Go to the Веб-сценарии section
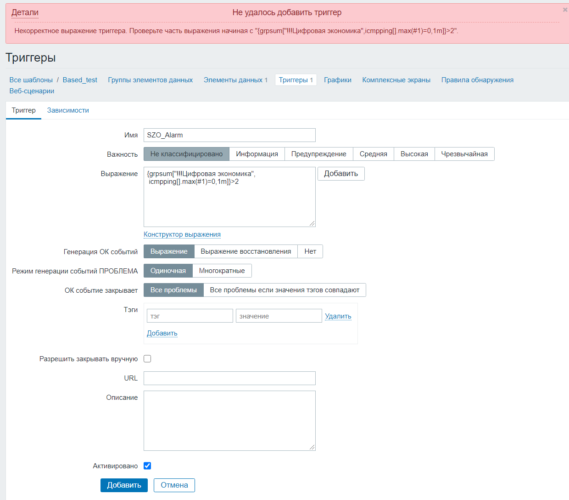Image resolution: width=569 pixels, height=500 pixels. click(x=31, y=91)
